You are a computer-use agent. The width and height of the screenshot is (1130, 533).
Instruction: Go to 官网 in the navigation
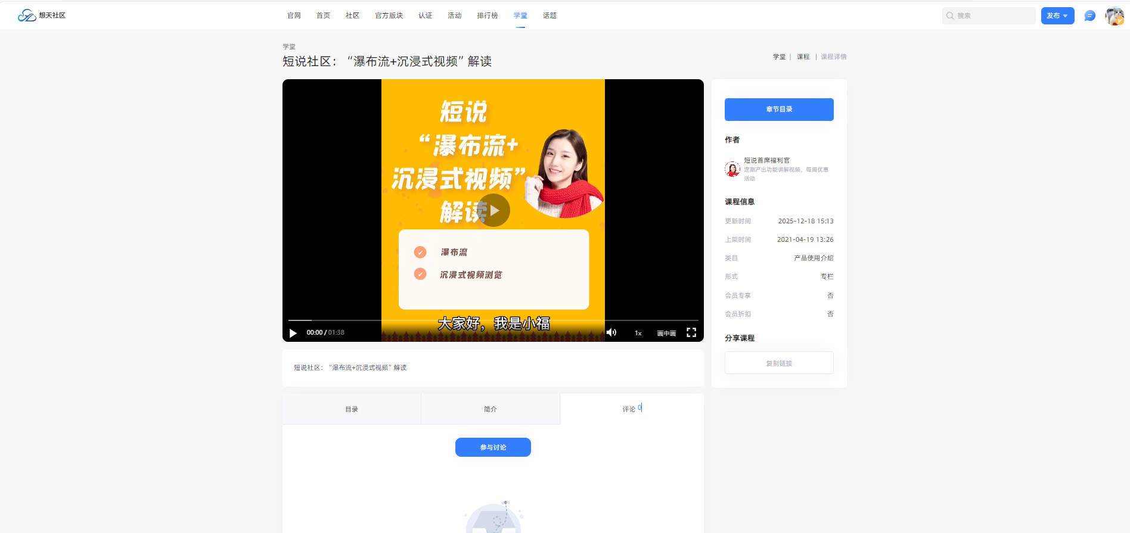coord(294,15)
